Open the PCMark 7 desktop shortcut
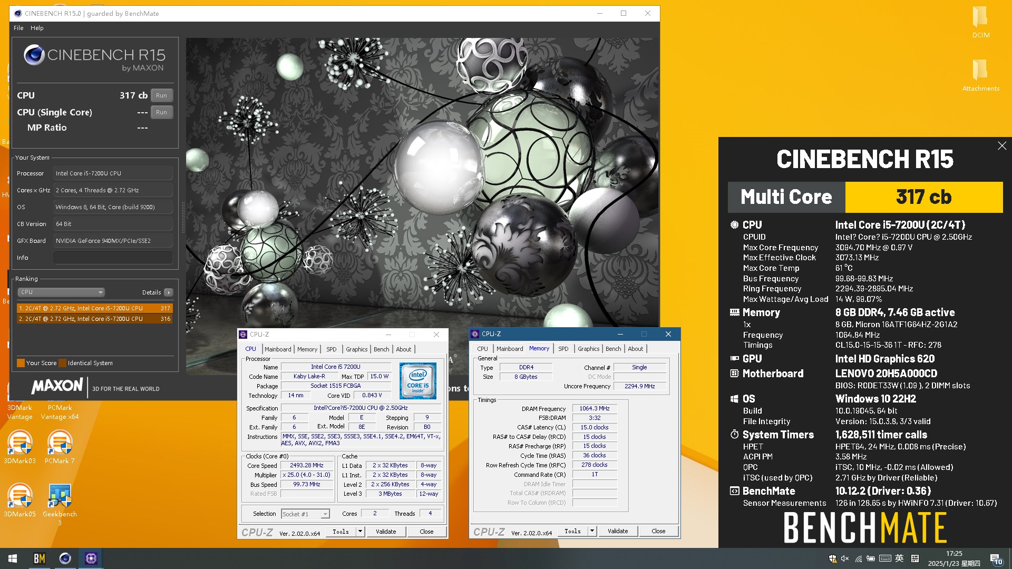This screenshot has width=1012, height=569. [60, 447]
